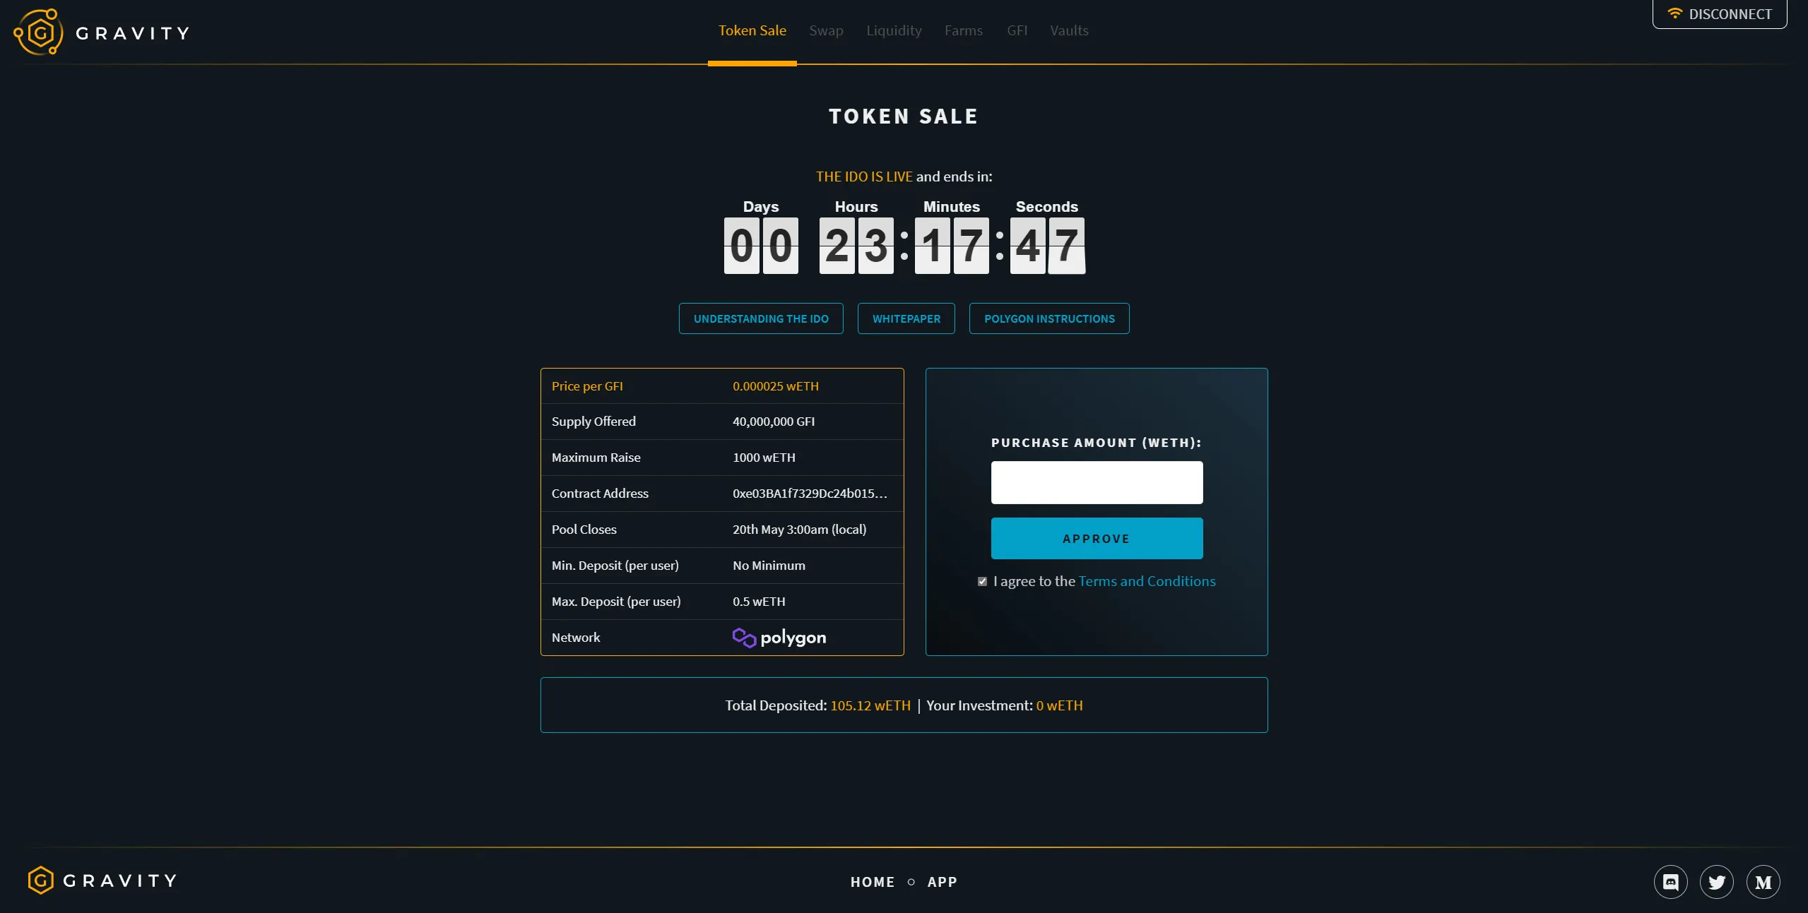Open the GFI tab

tap(1017, 30)
